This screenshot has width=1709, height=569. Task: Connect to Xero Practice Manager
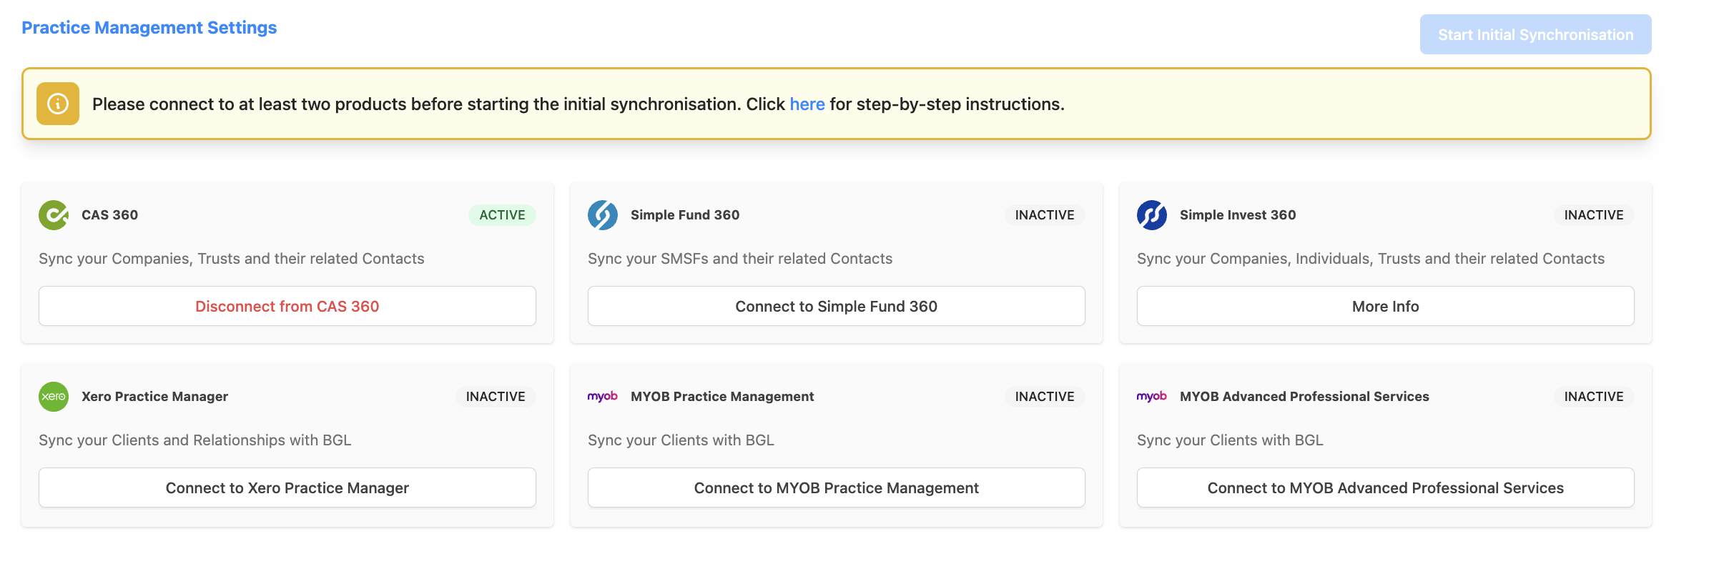point(287,488)
